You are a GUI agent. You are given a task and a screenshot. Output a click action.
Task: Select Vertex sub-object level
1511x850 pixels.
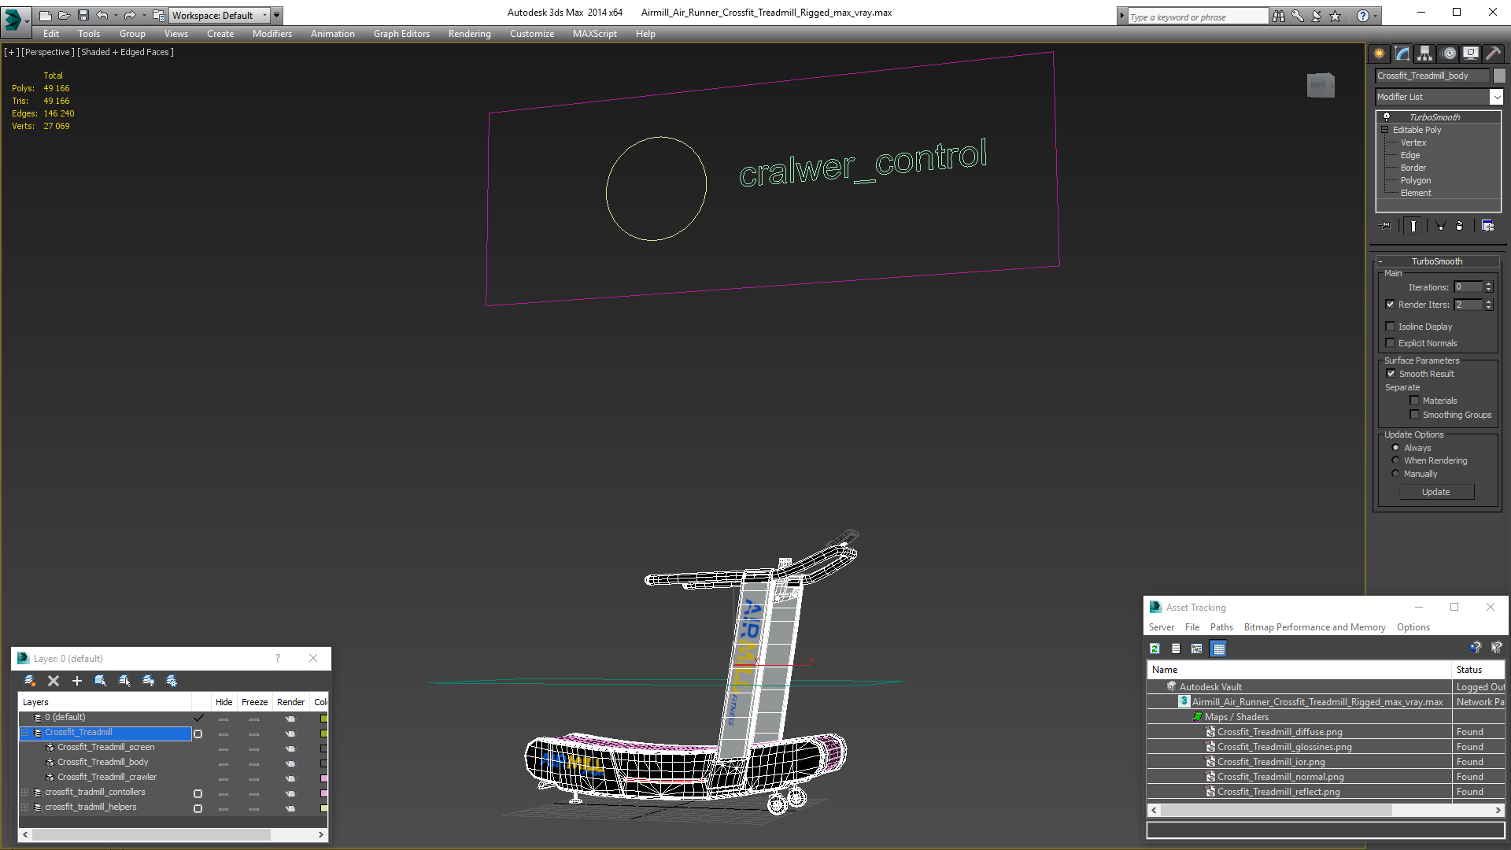pos(1413,142)
